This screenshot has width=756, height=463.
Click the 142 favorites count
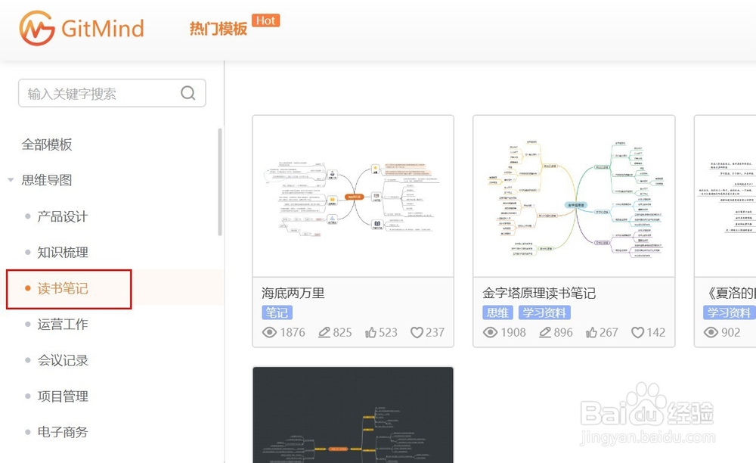[x=655, y=332]
